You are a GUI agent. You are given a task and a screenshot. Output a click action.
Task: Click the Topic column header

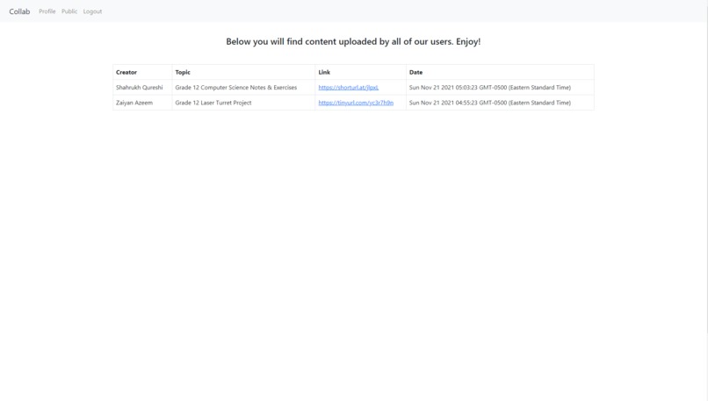point(243,72)
